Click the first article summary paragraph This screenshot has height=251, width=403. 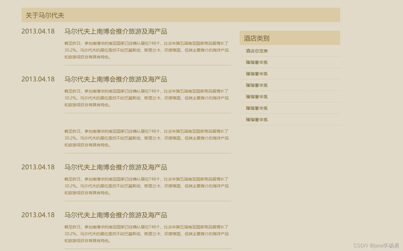(x=146, y=50)
